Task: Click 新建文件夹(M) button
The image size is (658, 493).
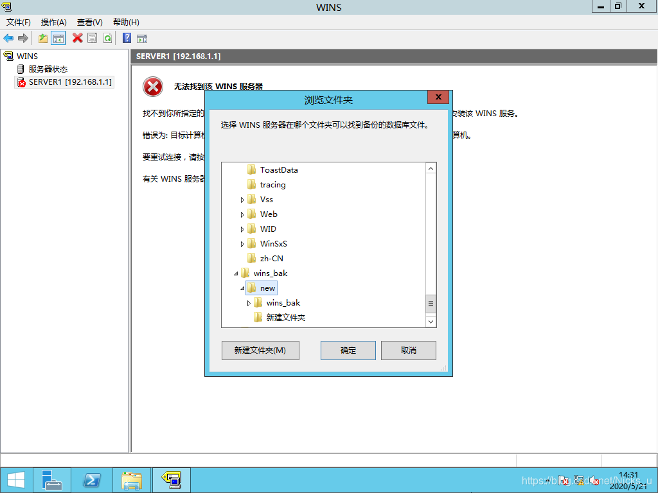Action: (x=260, y=350)
